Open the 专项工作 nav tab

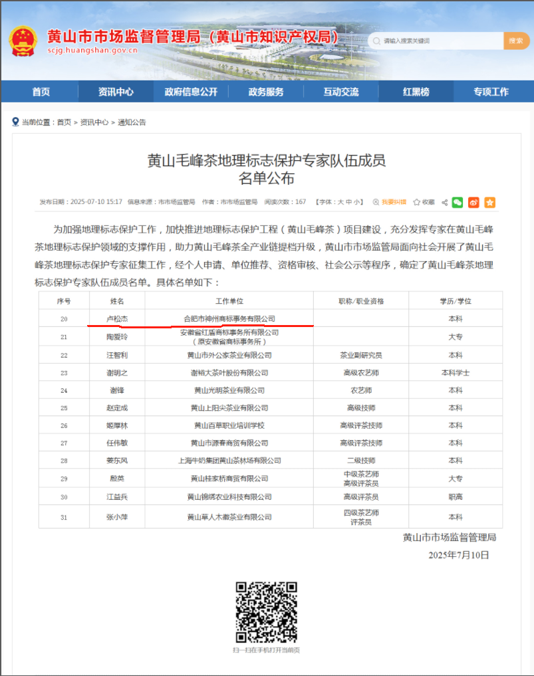(491, 92)
